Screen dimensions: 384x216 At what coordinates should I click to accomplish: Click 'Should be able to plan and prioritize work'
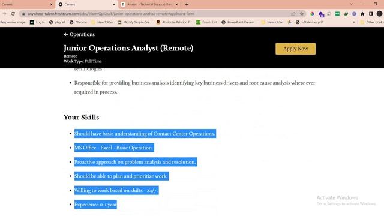[121, 176]
